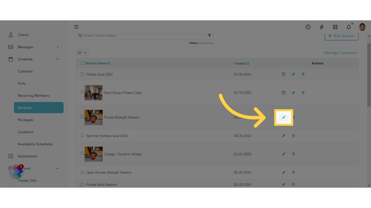Click the Open Access Strength Session name
This screenshot has width=371, height=208.
coord(109,173)
